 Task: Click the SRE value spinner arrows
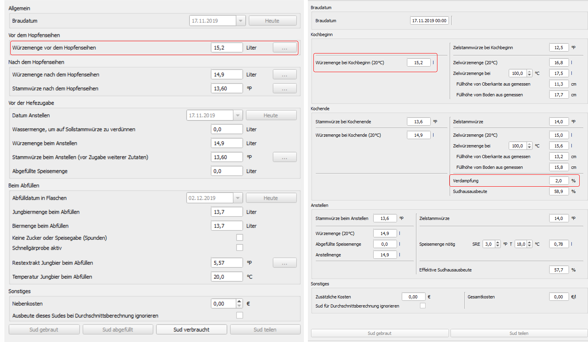498,244
